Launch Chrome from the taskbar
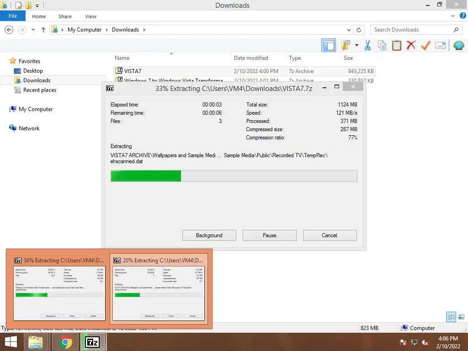This screenshot has height=351, width=468. point(65,342)
